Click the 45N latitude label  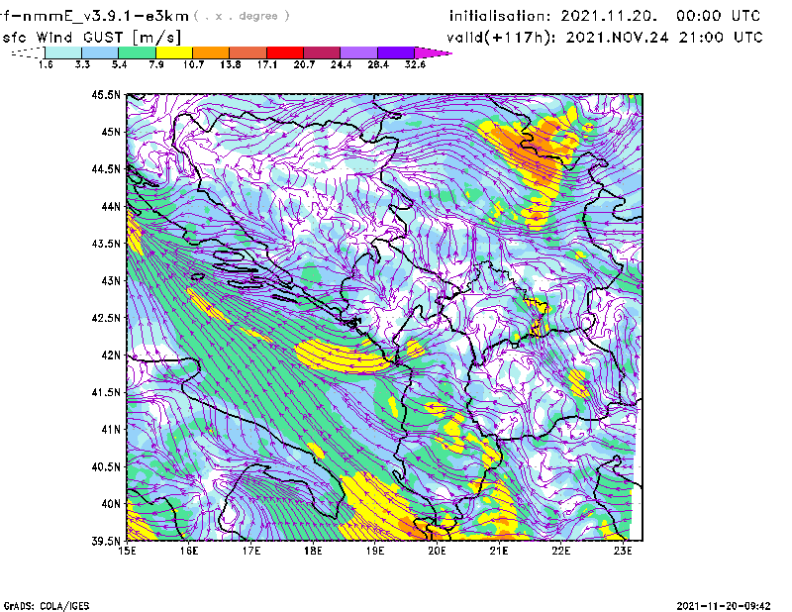point(111,132)
